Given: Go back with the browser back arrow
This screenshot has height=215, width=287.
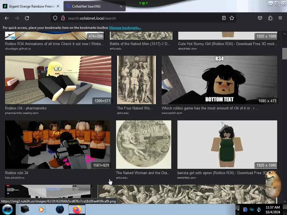Looking at the screenshot, I should [x=7, y=18].
